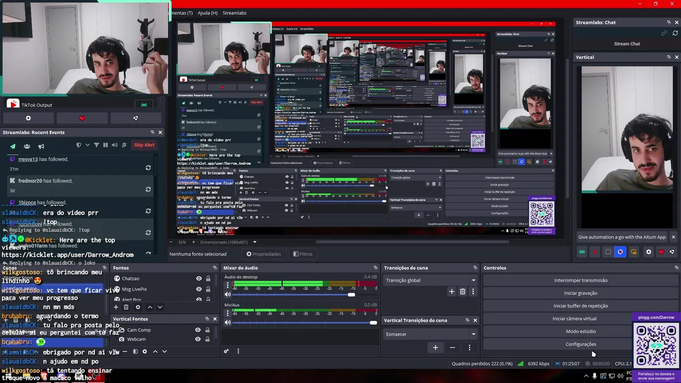Hide the Webcam vertical source
This screenshot has width=681, height=383.
pos(198,339)
